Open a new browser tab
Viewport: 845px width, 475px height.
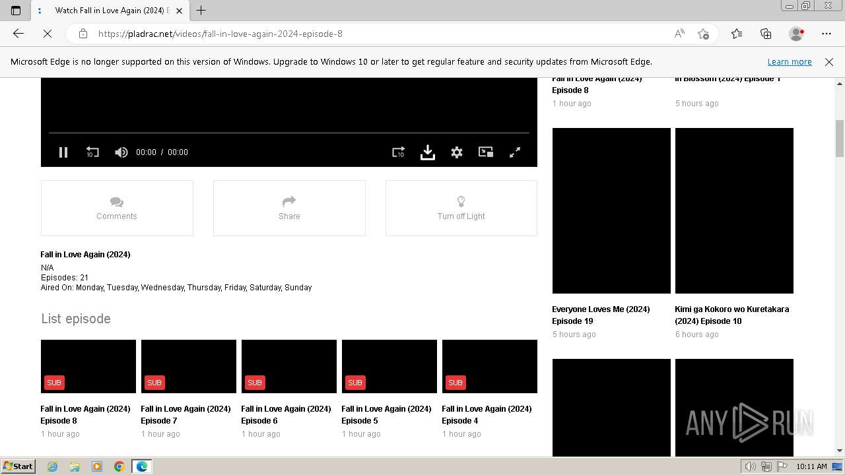click(201, 10)
